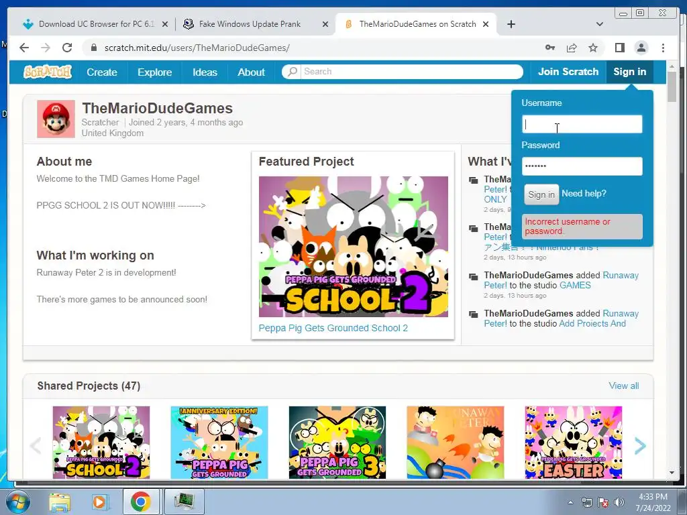
Task: Open media player from the taskbar
Action: click(99, 502)
